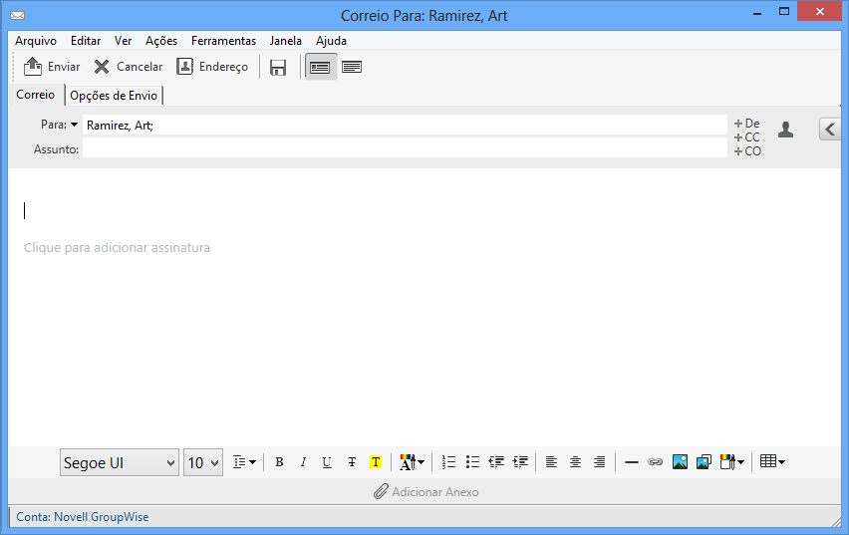Add the CC field
Viewport: 849px width, 535px height.
(746, 137)
